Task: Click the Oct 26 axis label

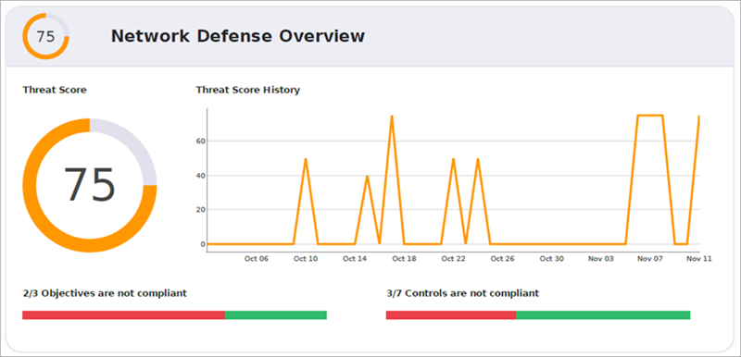Action: (x=502, y=259)
